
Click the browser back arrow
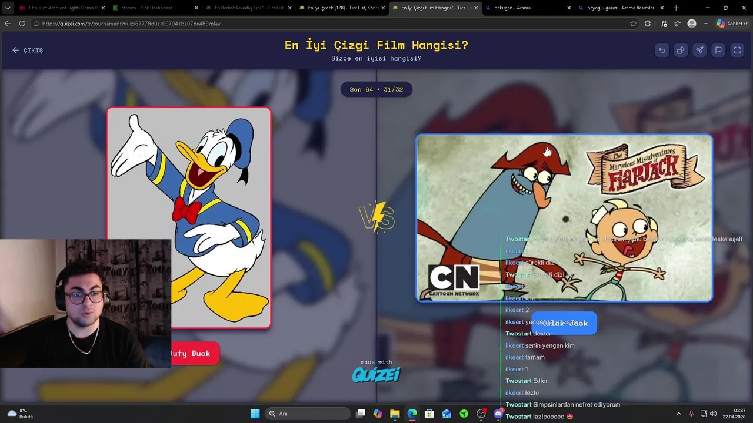click(x=8, y=23)
